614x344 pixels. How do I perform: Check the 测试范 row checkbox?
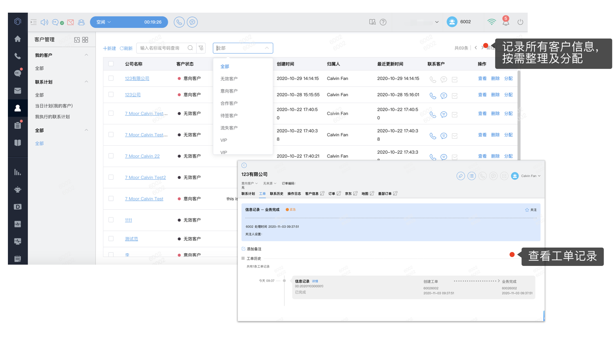coord(111,238)
